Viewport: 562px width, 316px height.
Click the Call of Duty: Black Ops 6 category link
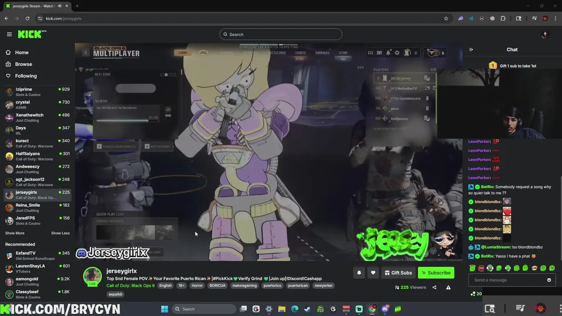pyautogui.click(x=130, y=285)
